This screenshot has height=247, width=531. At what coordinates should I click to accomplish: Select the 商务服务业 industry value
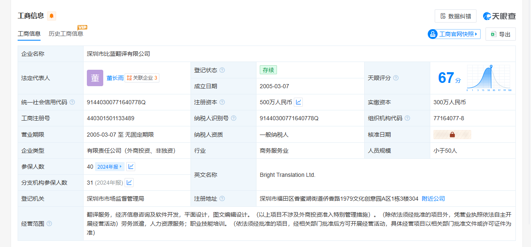[274, 151]
